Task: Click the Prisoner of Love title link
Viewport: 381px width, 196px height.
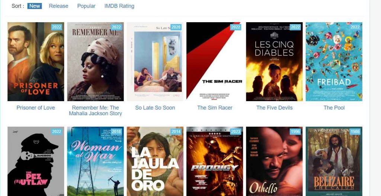Action: tap(36, 108)
